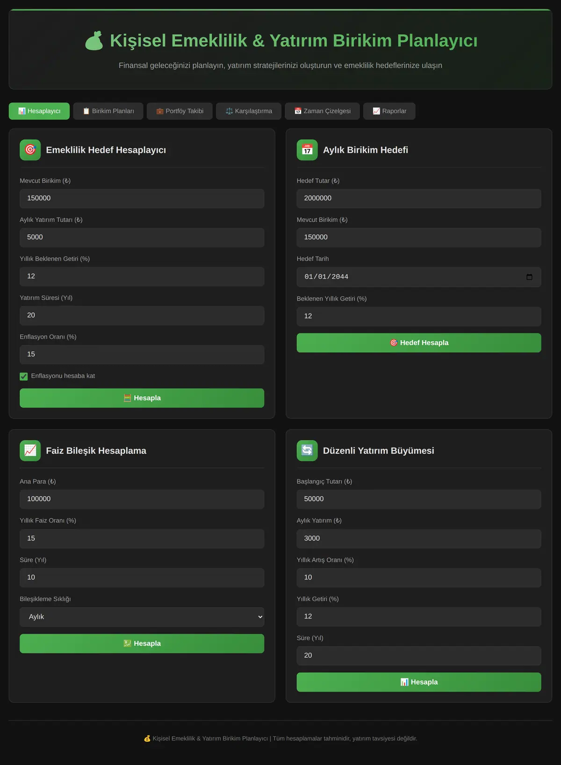The width and height of the screenshot is (561, 765).
Task: Click Hesapla in Faiz Bileşik Hesaplama
Action: tap(142, 643)
